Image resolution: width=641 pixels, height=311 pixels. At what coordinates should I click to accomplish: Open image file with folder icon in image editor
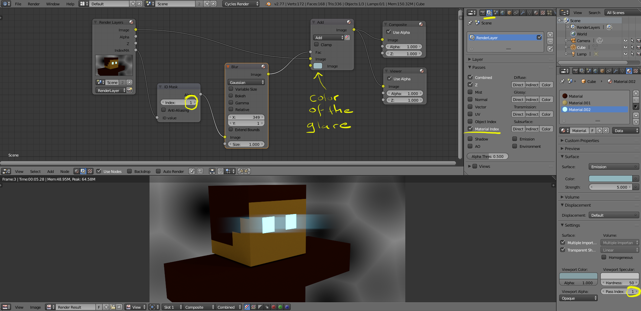(x=113, y=307)
